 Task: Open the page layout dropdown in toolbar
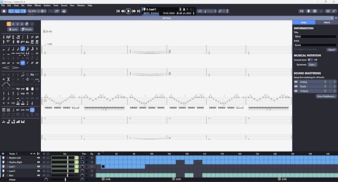[x=43, y=11]
